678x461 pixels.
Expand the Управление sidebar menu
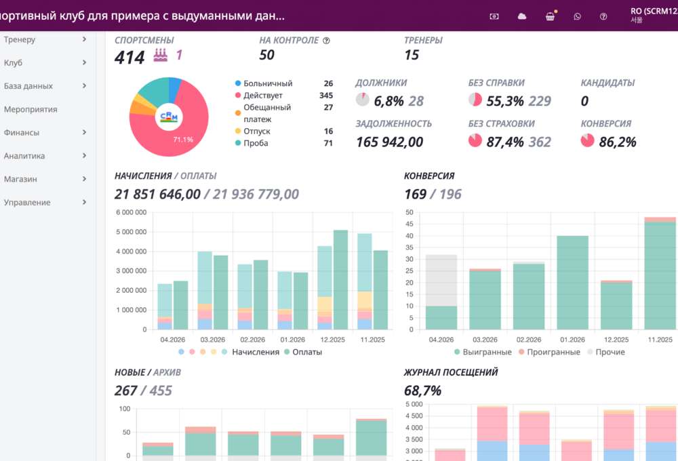point(45,203)
